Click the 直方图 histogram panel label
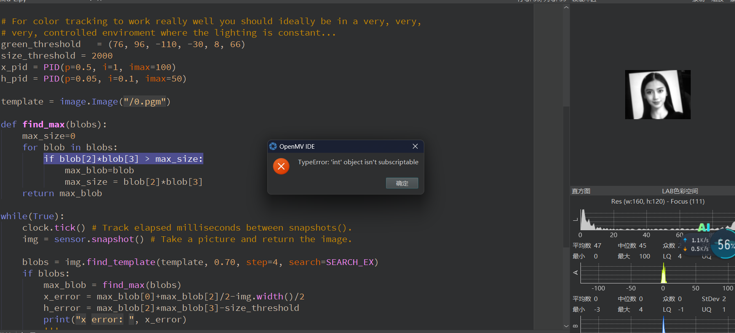 581,191
